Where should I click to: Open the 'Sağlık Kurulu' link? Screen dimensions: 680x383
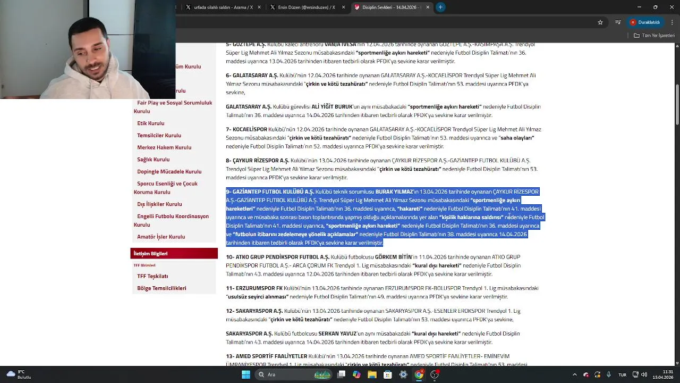(x=153, y=160)
